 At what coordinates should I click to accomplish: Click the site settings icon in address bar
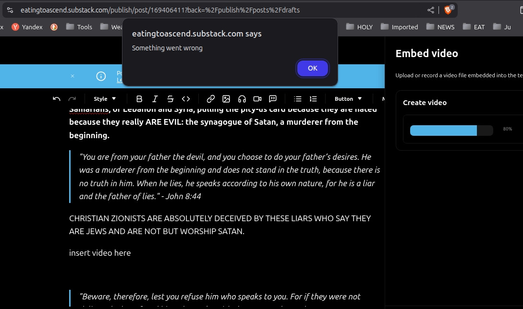[x=10, y=10]
